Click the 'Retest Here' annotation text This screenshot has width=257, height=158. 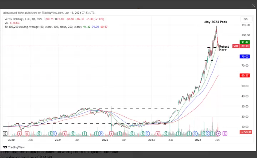[x=224, y=48]
